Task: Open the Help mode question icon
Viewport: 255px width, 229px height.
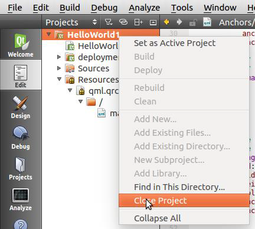Action: [x=21, y=224]
